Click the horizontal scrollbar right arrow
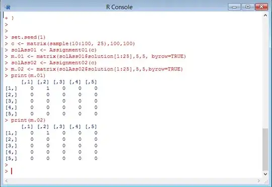This screenshot has width=272, height=187. (258, 181)
